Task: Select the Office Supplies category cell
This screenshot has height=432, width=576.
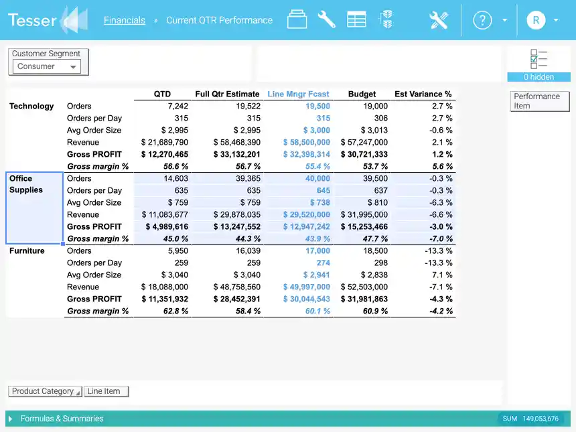Action: point(35,208)
